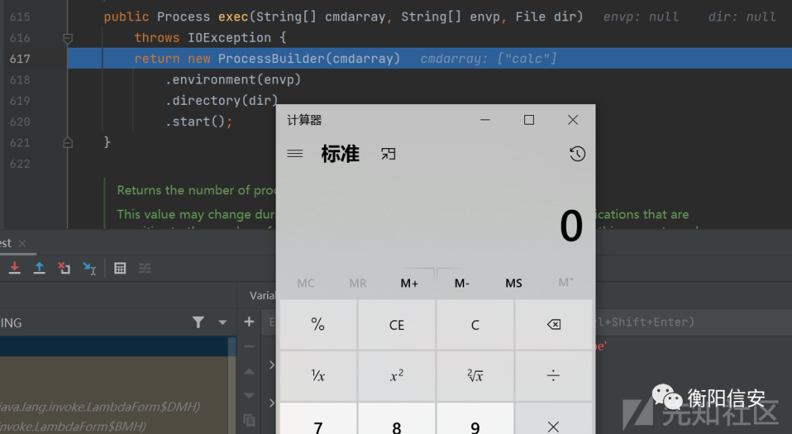The width and height of the screenshot is (792, 434).
Task: Click the Calculator keep-on-top icon
Action: pyautogui.click(x=389, y=154)
